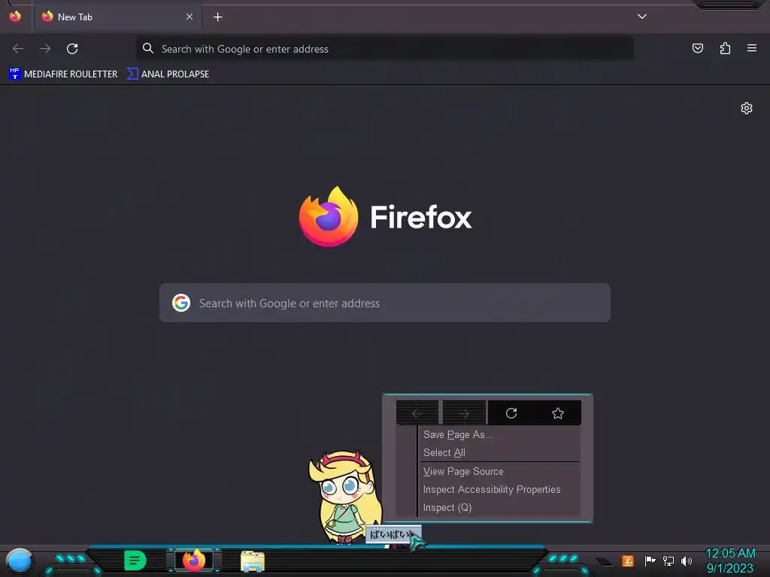This screenshot has width=770, height=577.
Task: Open the network tray icon
Action: (668, 560)
